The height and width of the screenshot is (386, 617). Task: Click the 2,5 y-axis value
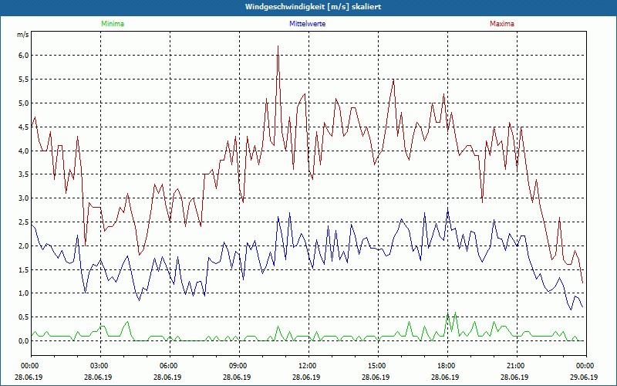coord(24,222)
